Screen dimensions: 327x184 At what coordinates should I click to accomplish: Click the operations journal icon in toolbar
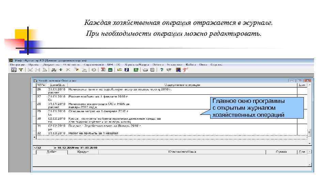coord(14,70)
